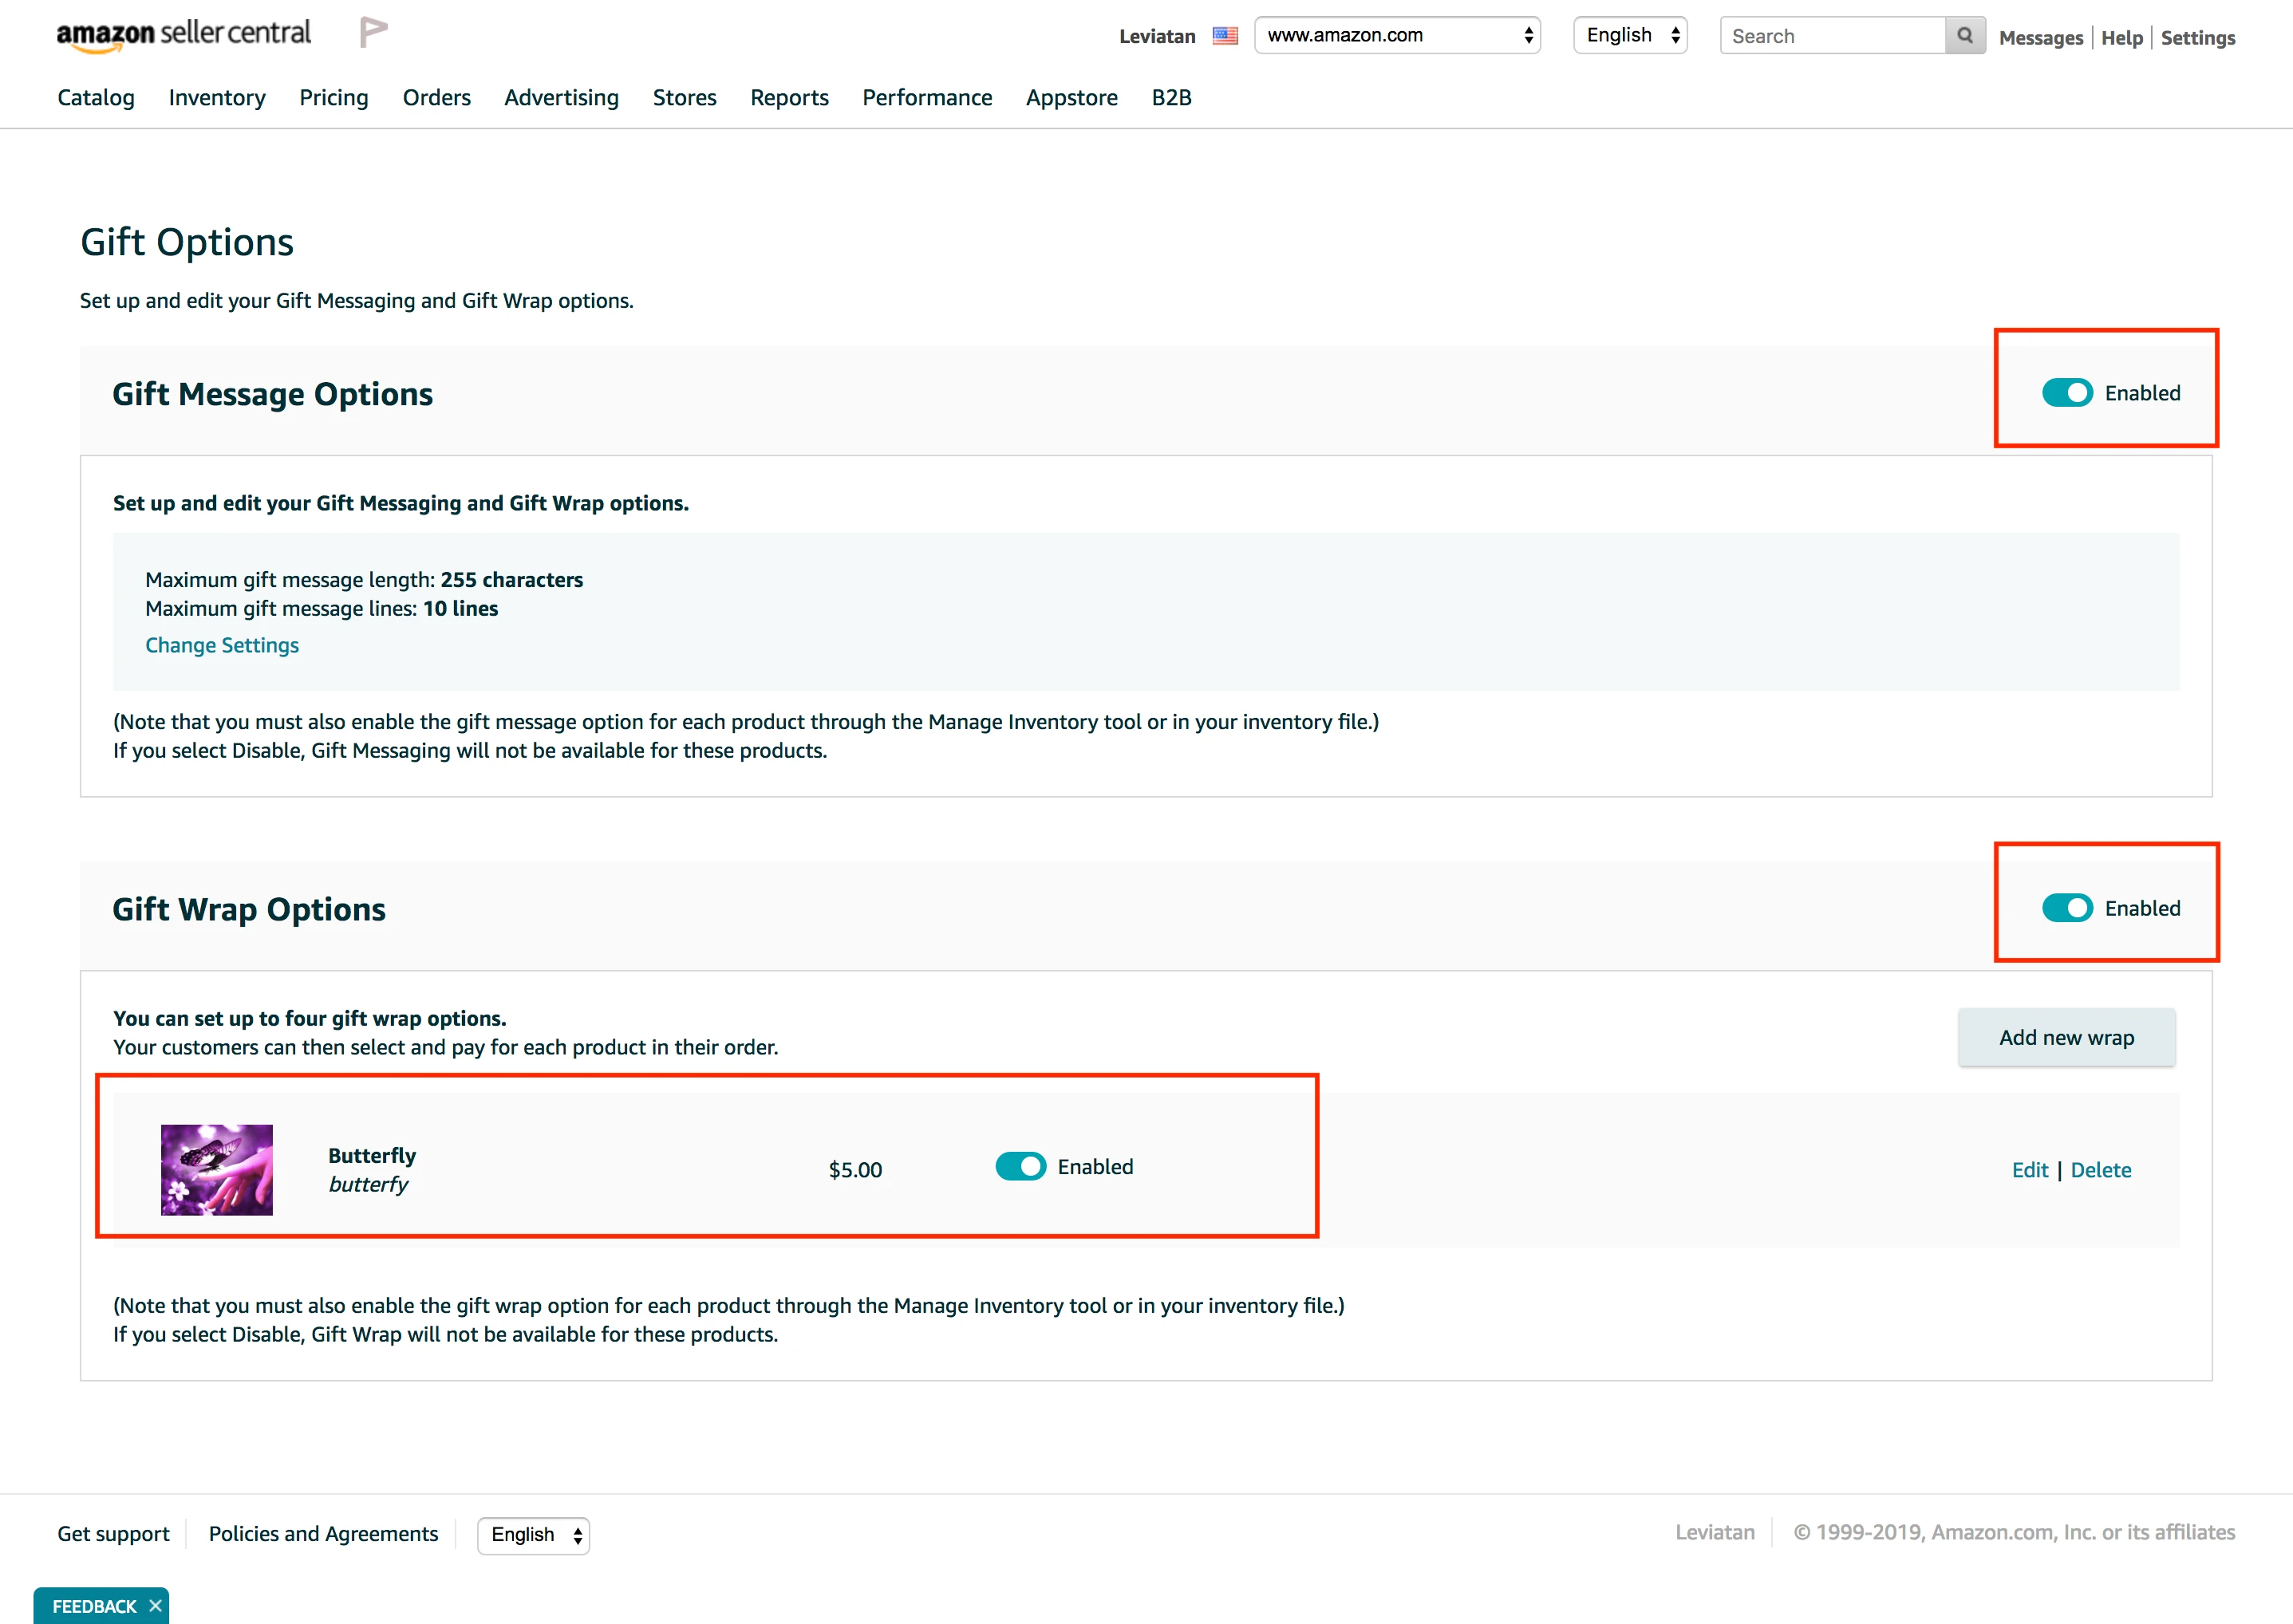Open the Orders menu
Image resolution: width=2293 pixels, height=1624 pixels.
coord(437,97)
